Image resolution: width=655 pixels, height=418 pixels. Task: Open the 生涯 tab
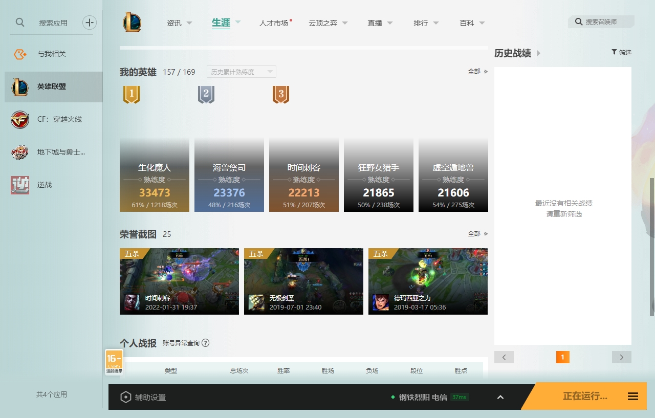pos(221,23)
